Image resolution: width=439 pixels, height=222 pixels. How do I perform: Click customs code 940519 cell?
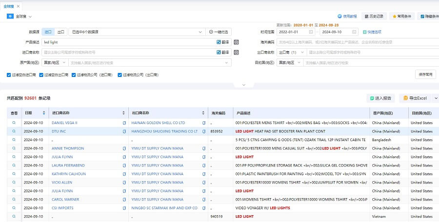tap(217, 217)
